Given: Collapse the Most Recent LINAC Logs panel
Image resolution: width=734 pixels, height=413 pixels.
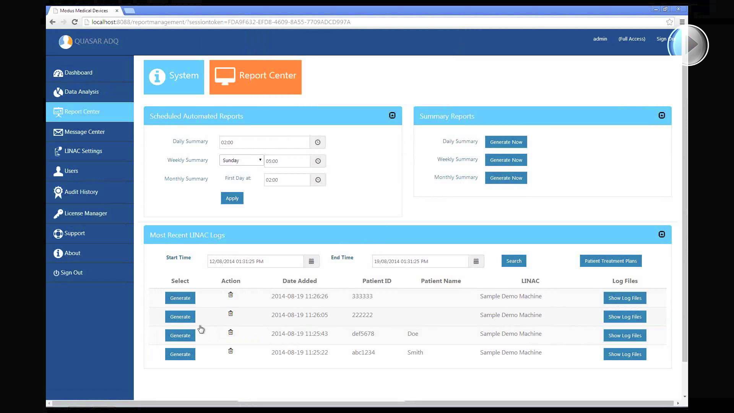Looking at the screenshot, I should point(662,234).
